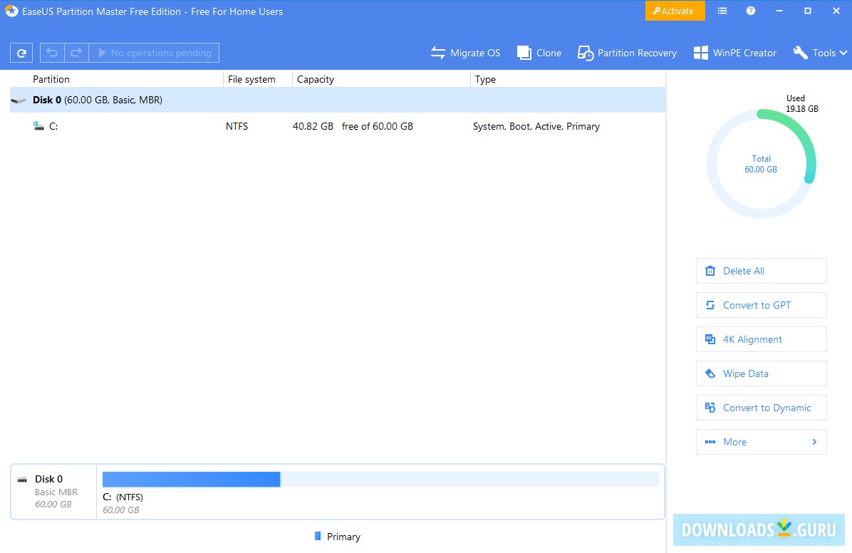Click the EaseUS app logo icon

pyautogui.click(x=11, y=11)
